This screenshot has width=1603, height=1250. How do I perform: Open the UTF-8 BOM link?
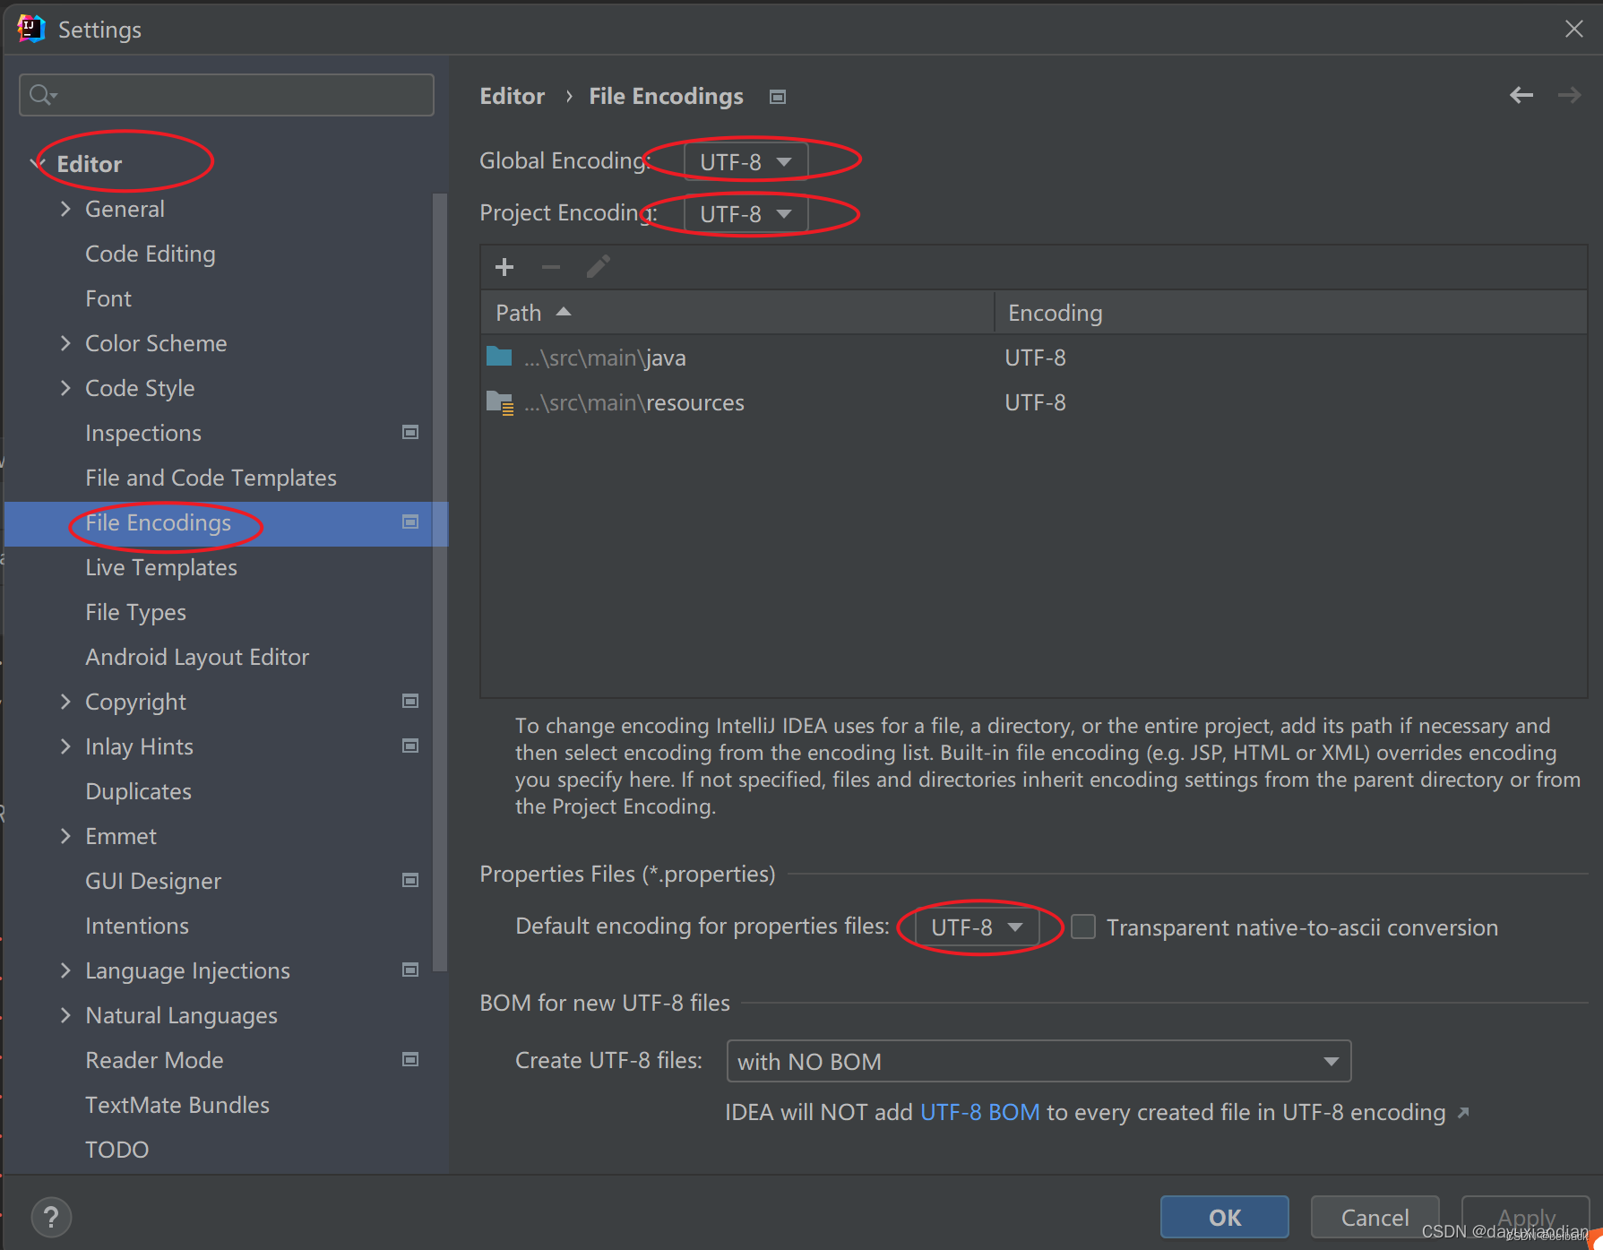980,1112
